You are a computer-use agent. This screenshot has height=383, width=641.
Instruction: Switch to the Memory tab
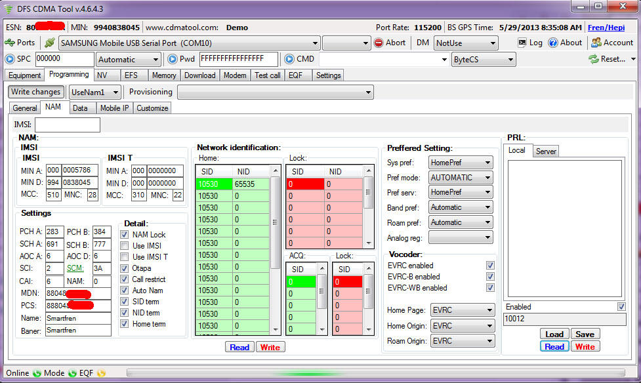point(164,75)
